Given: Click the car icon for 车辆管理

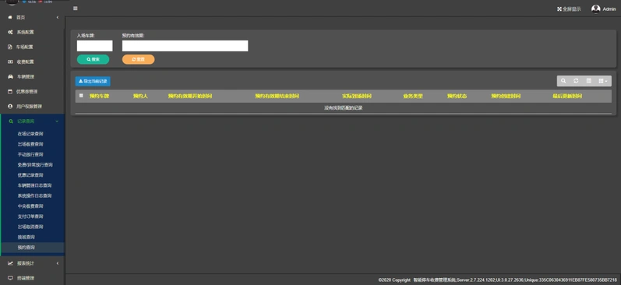Looking at the screenshot, I should [10, 77].
